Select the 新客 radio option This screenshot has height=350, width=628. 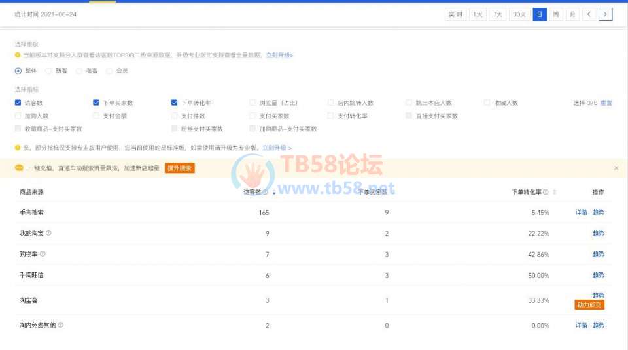tap(48, 71)
